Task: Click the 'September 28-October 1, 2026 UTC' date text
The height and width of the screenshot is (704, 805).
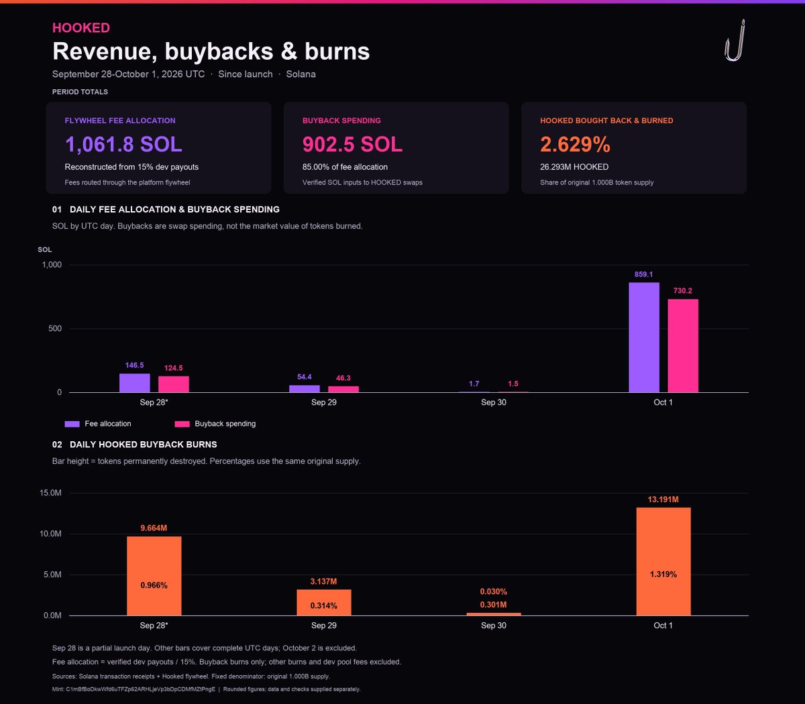Action: (129, 74)
